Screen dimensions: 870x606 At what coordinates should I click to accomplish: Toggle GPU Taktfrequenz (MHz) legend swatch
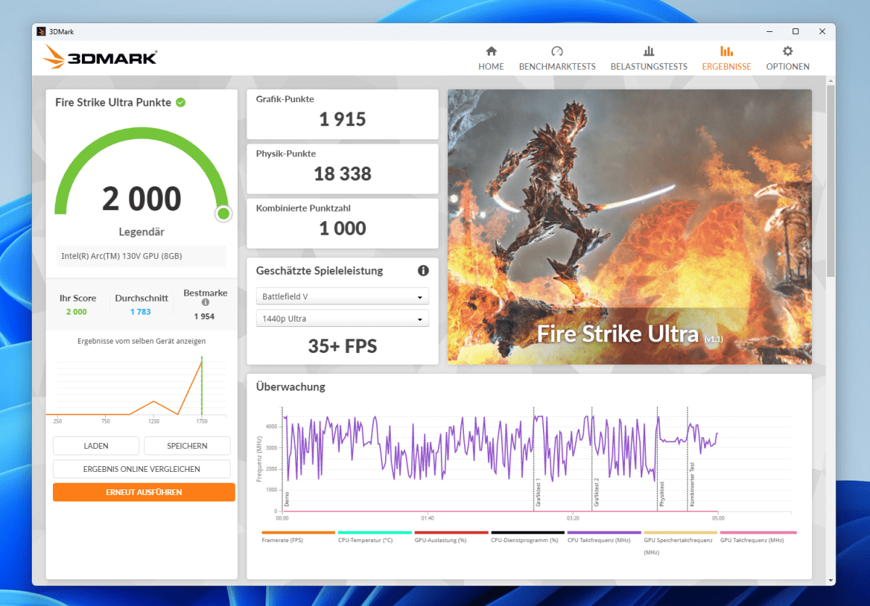coord(757,532)
